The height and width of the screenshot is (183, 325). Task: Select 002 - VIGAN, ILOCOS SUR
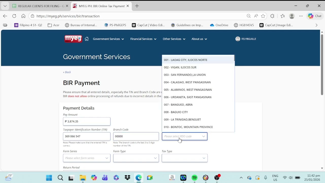(198, 67)
